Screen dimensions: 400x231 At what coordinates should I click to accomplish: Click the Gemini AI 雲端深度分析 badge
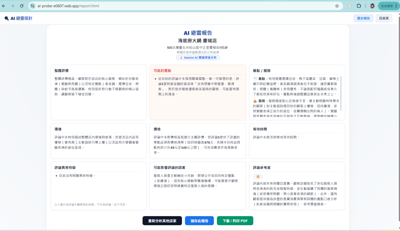pos(198,58)
